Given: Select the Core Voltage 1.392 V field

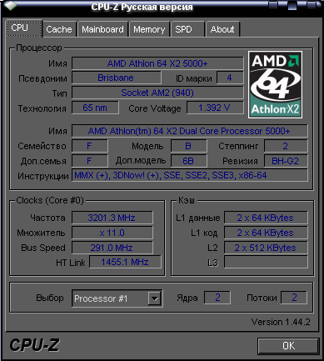Looking at the screenshot, I should coord(215,108).
